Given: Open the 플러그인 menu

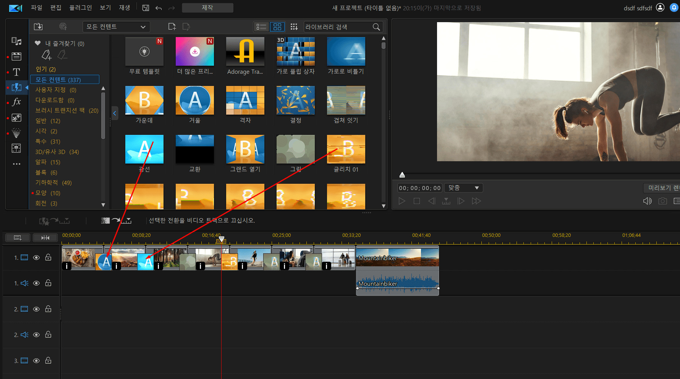Looking at the screenshot, I should (80, 8).
